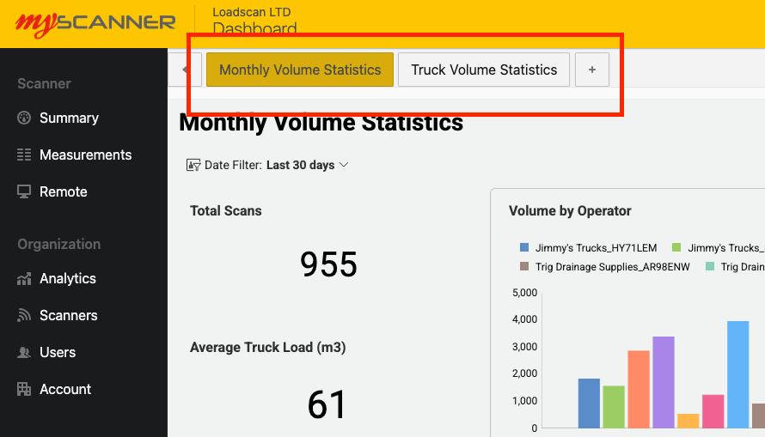
Task: Click the myScanner logo
Action: pyautogui.click(x=95, y=24)
